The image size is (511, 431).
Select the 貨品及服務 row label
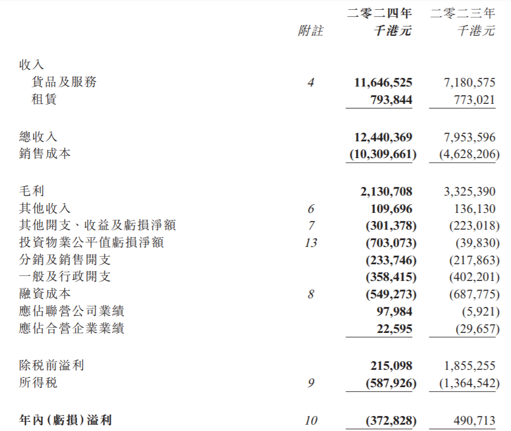click(64, 82)
